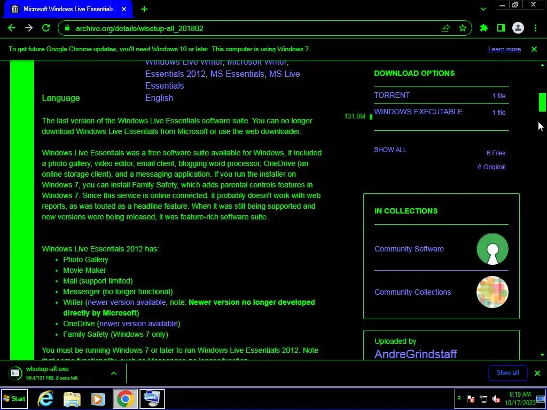Image resolution: width=547 pixels, height=410 pixels.
Task: Click Show all downloads button
Action: pyautogui.click(x=507, y=373)
